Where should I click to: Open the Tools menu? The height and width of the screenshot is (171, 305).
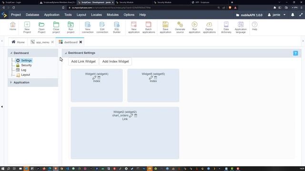68,15
